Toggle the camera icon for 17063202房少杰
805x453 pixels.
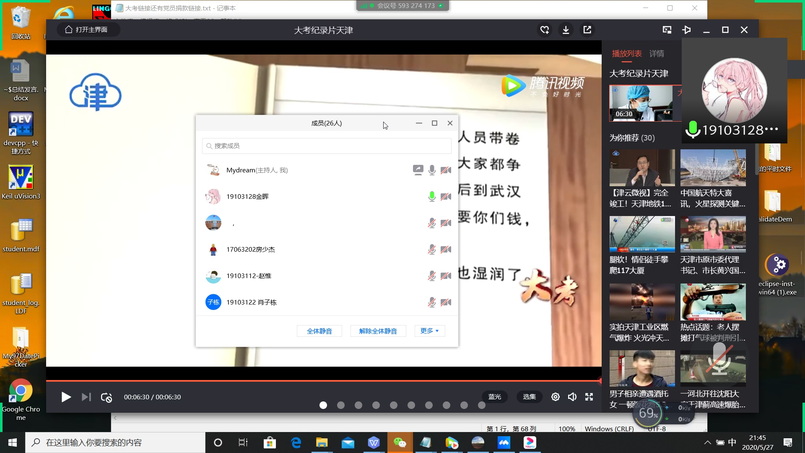coord(446,249)
